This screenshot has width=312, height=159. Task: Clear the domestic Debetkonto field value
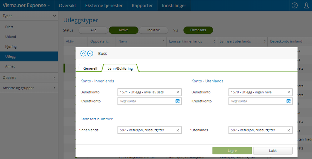click(178, 92)
